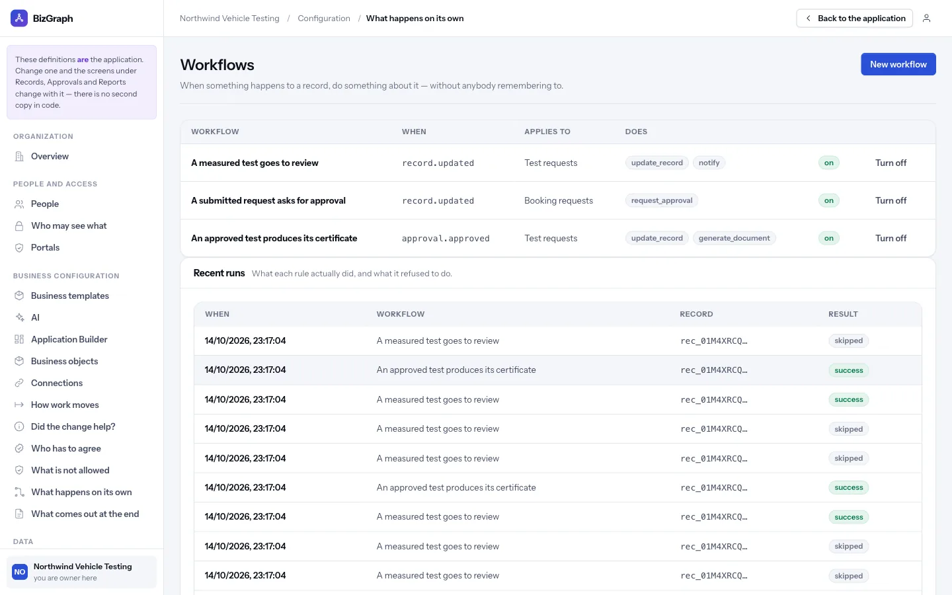Click the approval.approved trigger text
Viewport: 952px width, 595px height.
446,239
